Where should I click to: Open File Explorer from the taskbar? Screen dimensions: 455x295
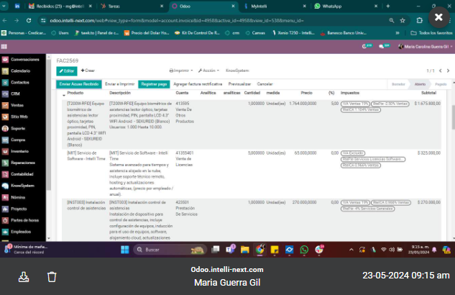click(245, 250)
